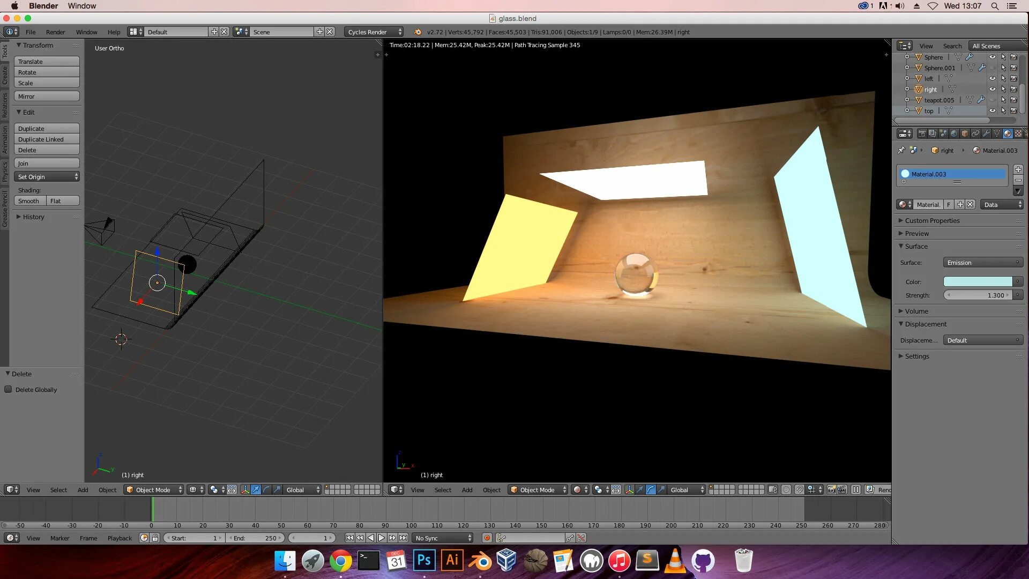Click the timeline record button
Screen dimensions: 1029x579
(x=487, y=538)
